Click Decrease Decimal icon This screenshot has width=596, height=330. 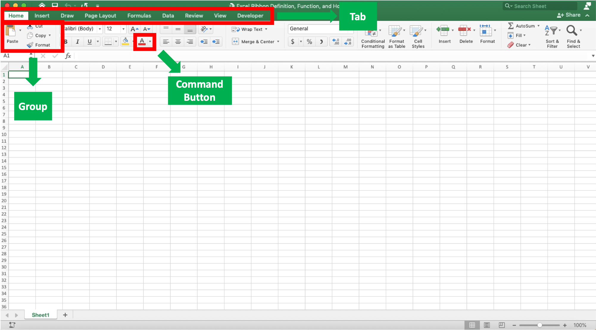(347, 42)
